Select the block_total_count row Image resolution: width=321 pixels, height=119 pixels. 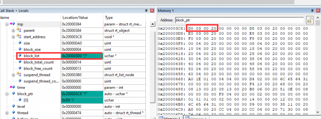point(73,62)
